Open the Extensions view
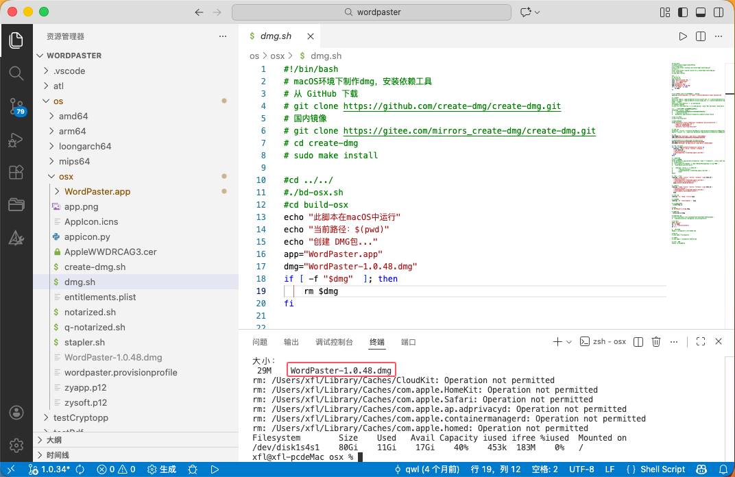This screenshot has width=735, height=477. pyautogui.click(x=16, y=173)
